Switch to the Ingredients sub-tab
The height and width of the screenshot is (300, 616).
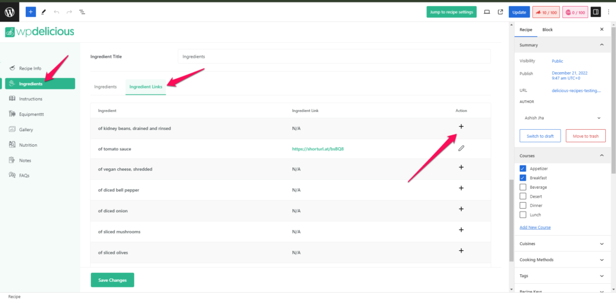coord(105,87)
